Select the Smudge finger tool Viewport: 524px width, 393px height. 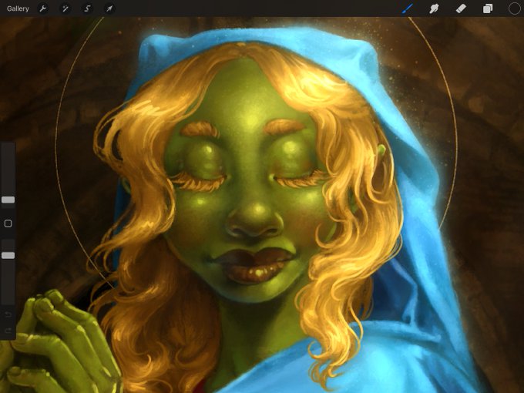click(x=434, y=8)
